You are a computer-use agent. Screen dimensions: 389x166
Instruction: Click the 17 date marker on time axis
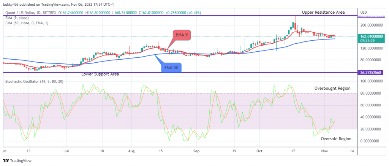[293, 151]
